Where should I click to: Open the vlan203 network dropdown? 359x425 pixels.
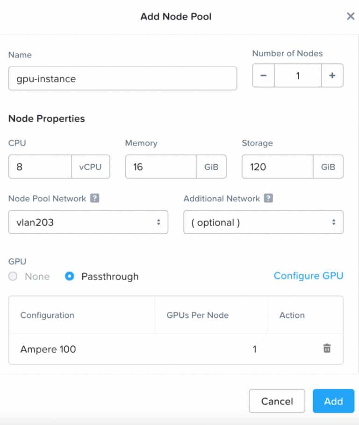coord(88,222)
